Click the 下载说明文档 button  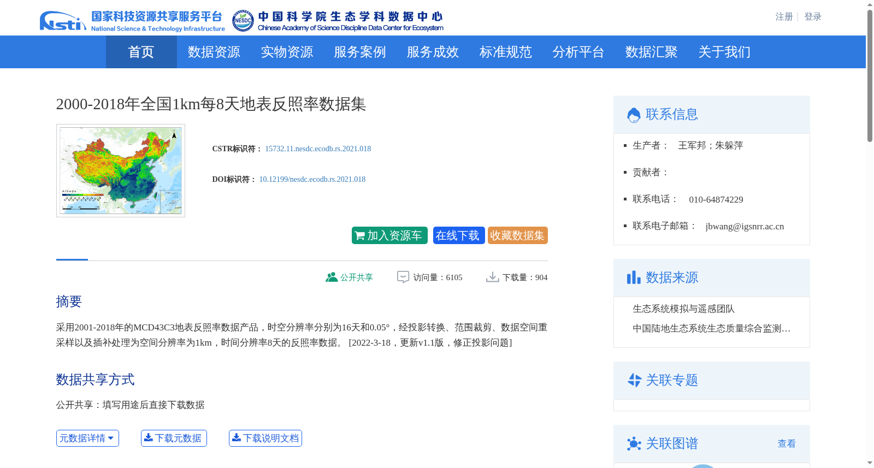265,438
